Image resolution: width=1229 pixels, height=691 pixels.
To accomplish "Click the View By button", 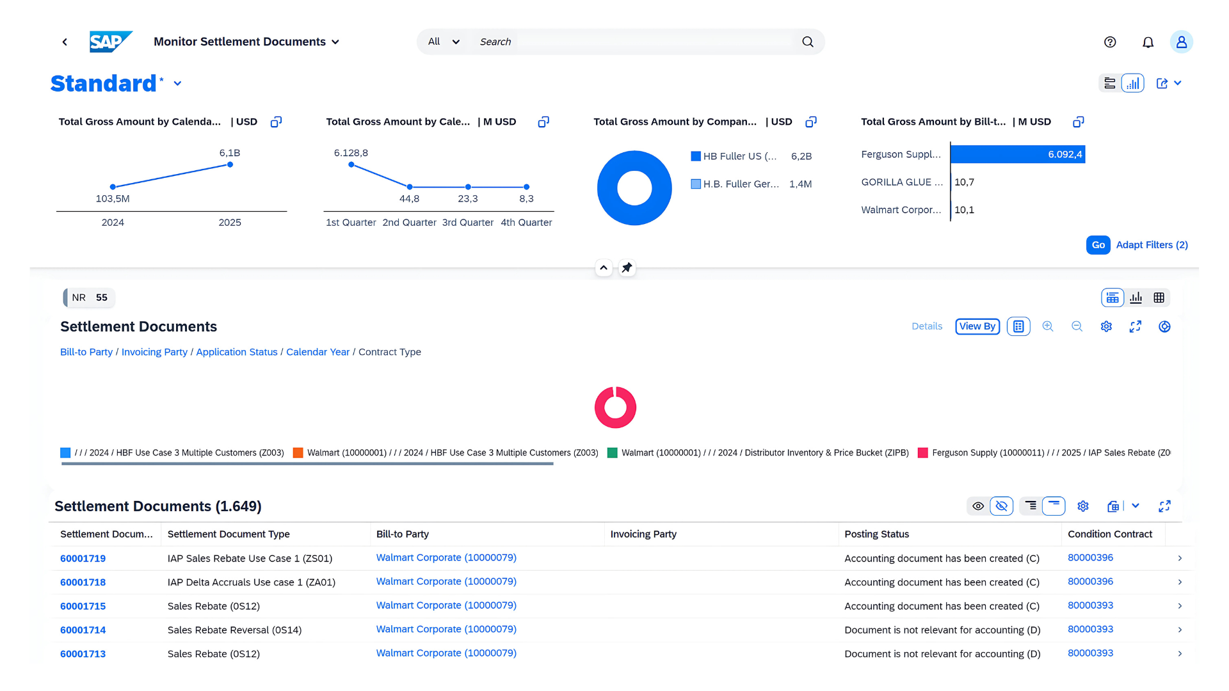I will (x=977, y=326).
